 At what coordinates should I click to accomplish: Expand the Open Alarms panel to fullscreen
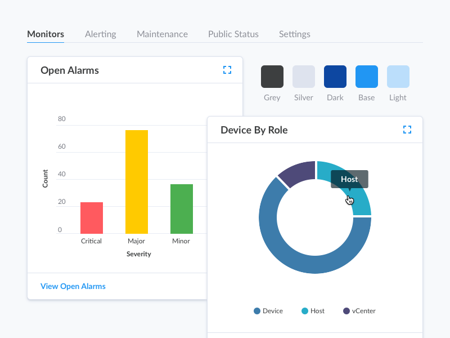click(227, 70)
